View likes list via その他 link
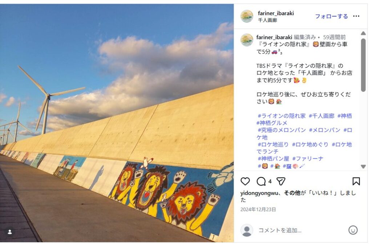This screenshot has width=372, height=244. tap(292, 193)
